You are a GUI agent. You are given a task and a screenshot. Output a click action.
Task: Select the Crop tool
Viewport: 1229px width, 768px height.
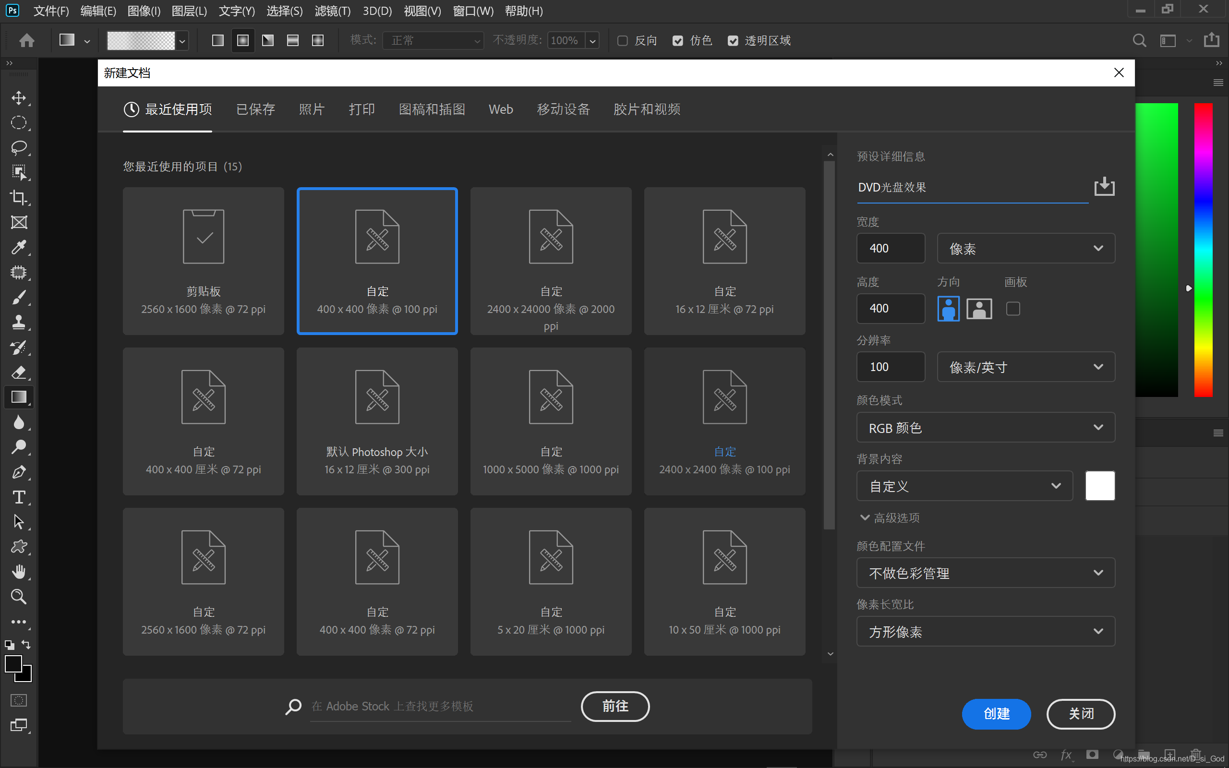click(19, 197)
